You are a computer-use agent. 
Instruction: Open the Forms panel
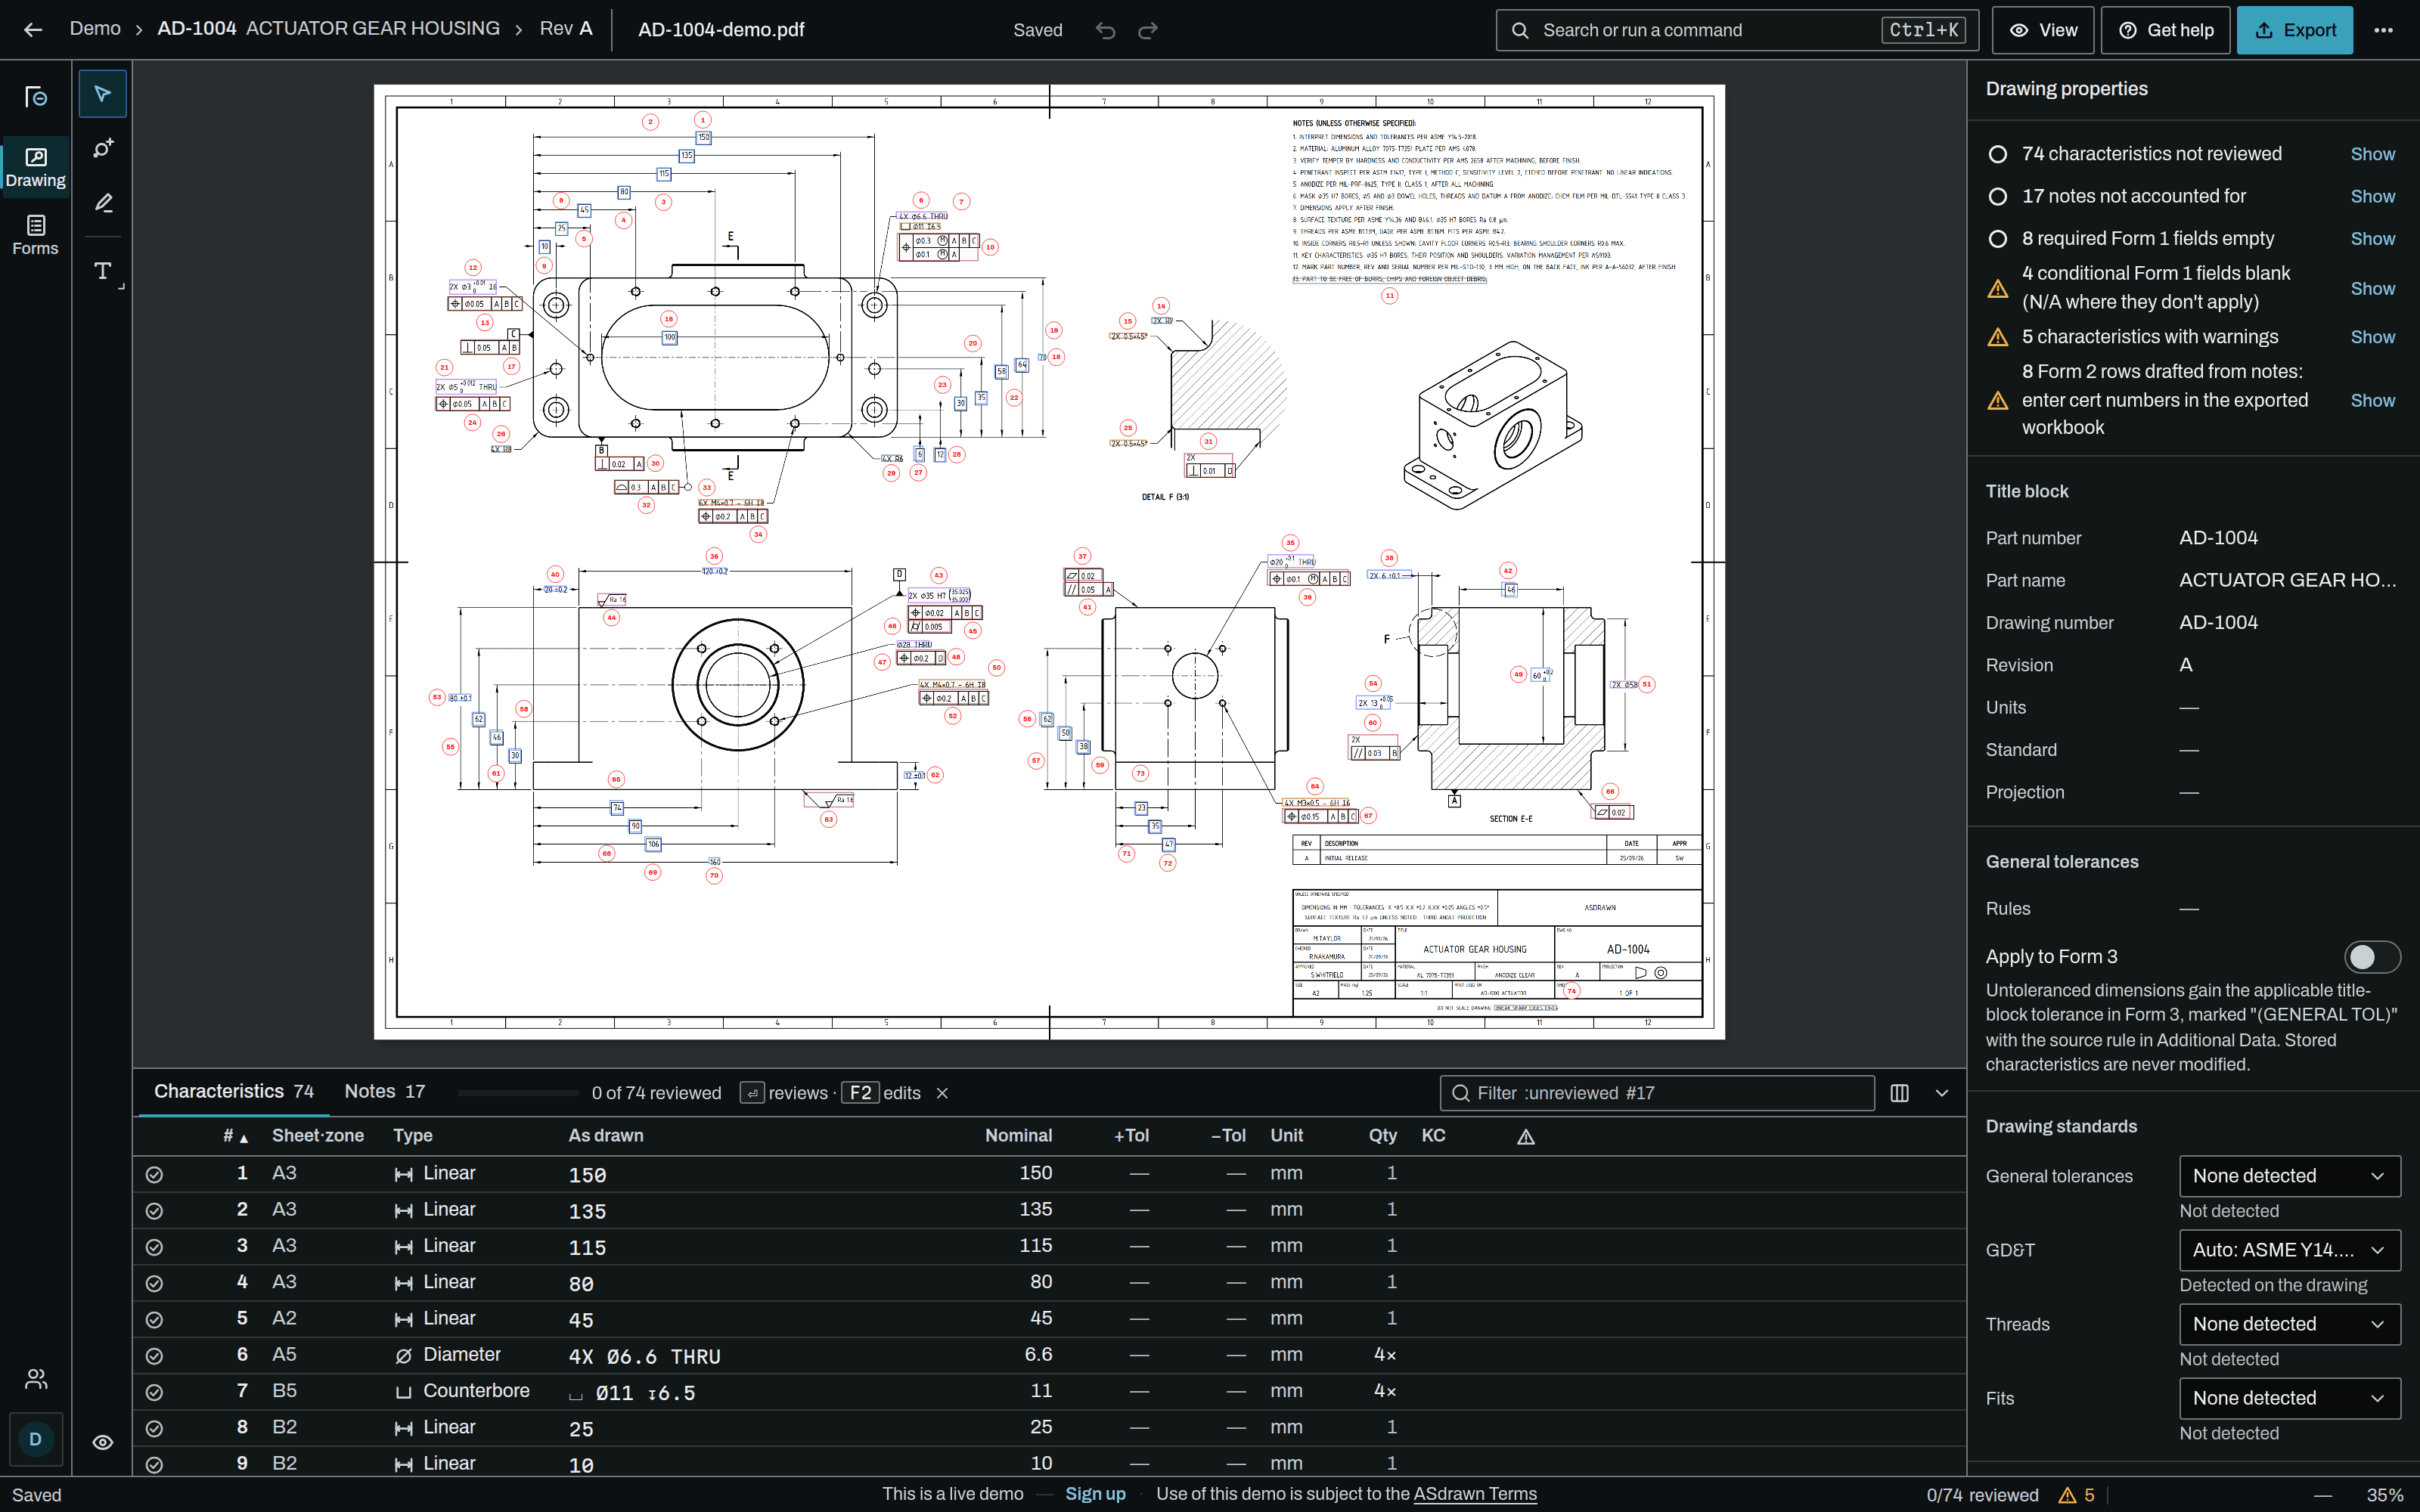(35, 236)
